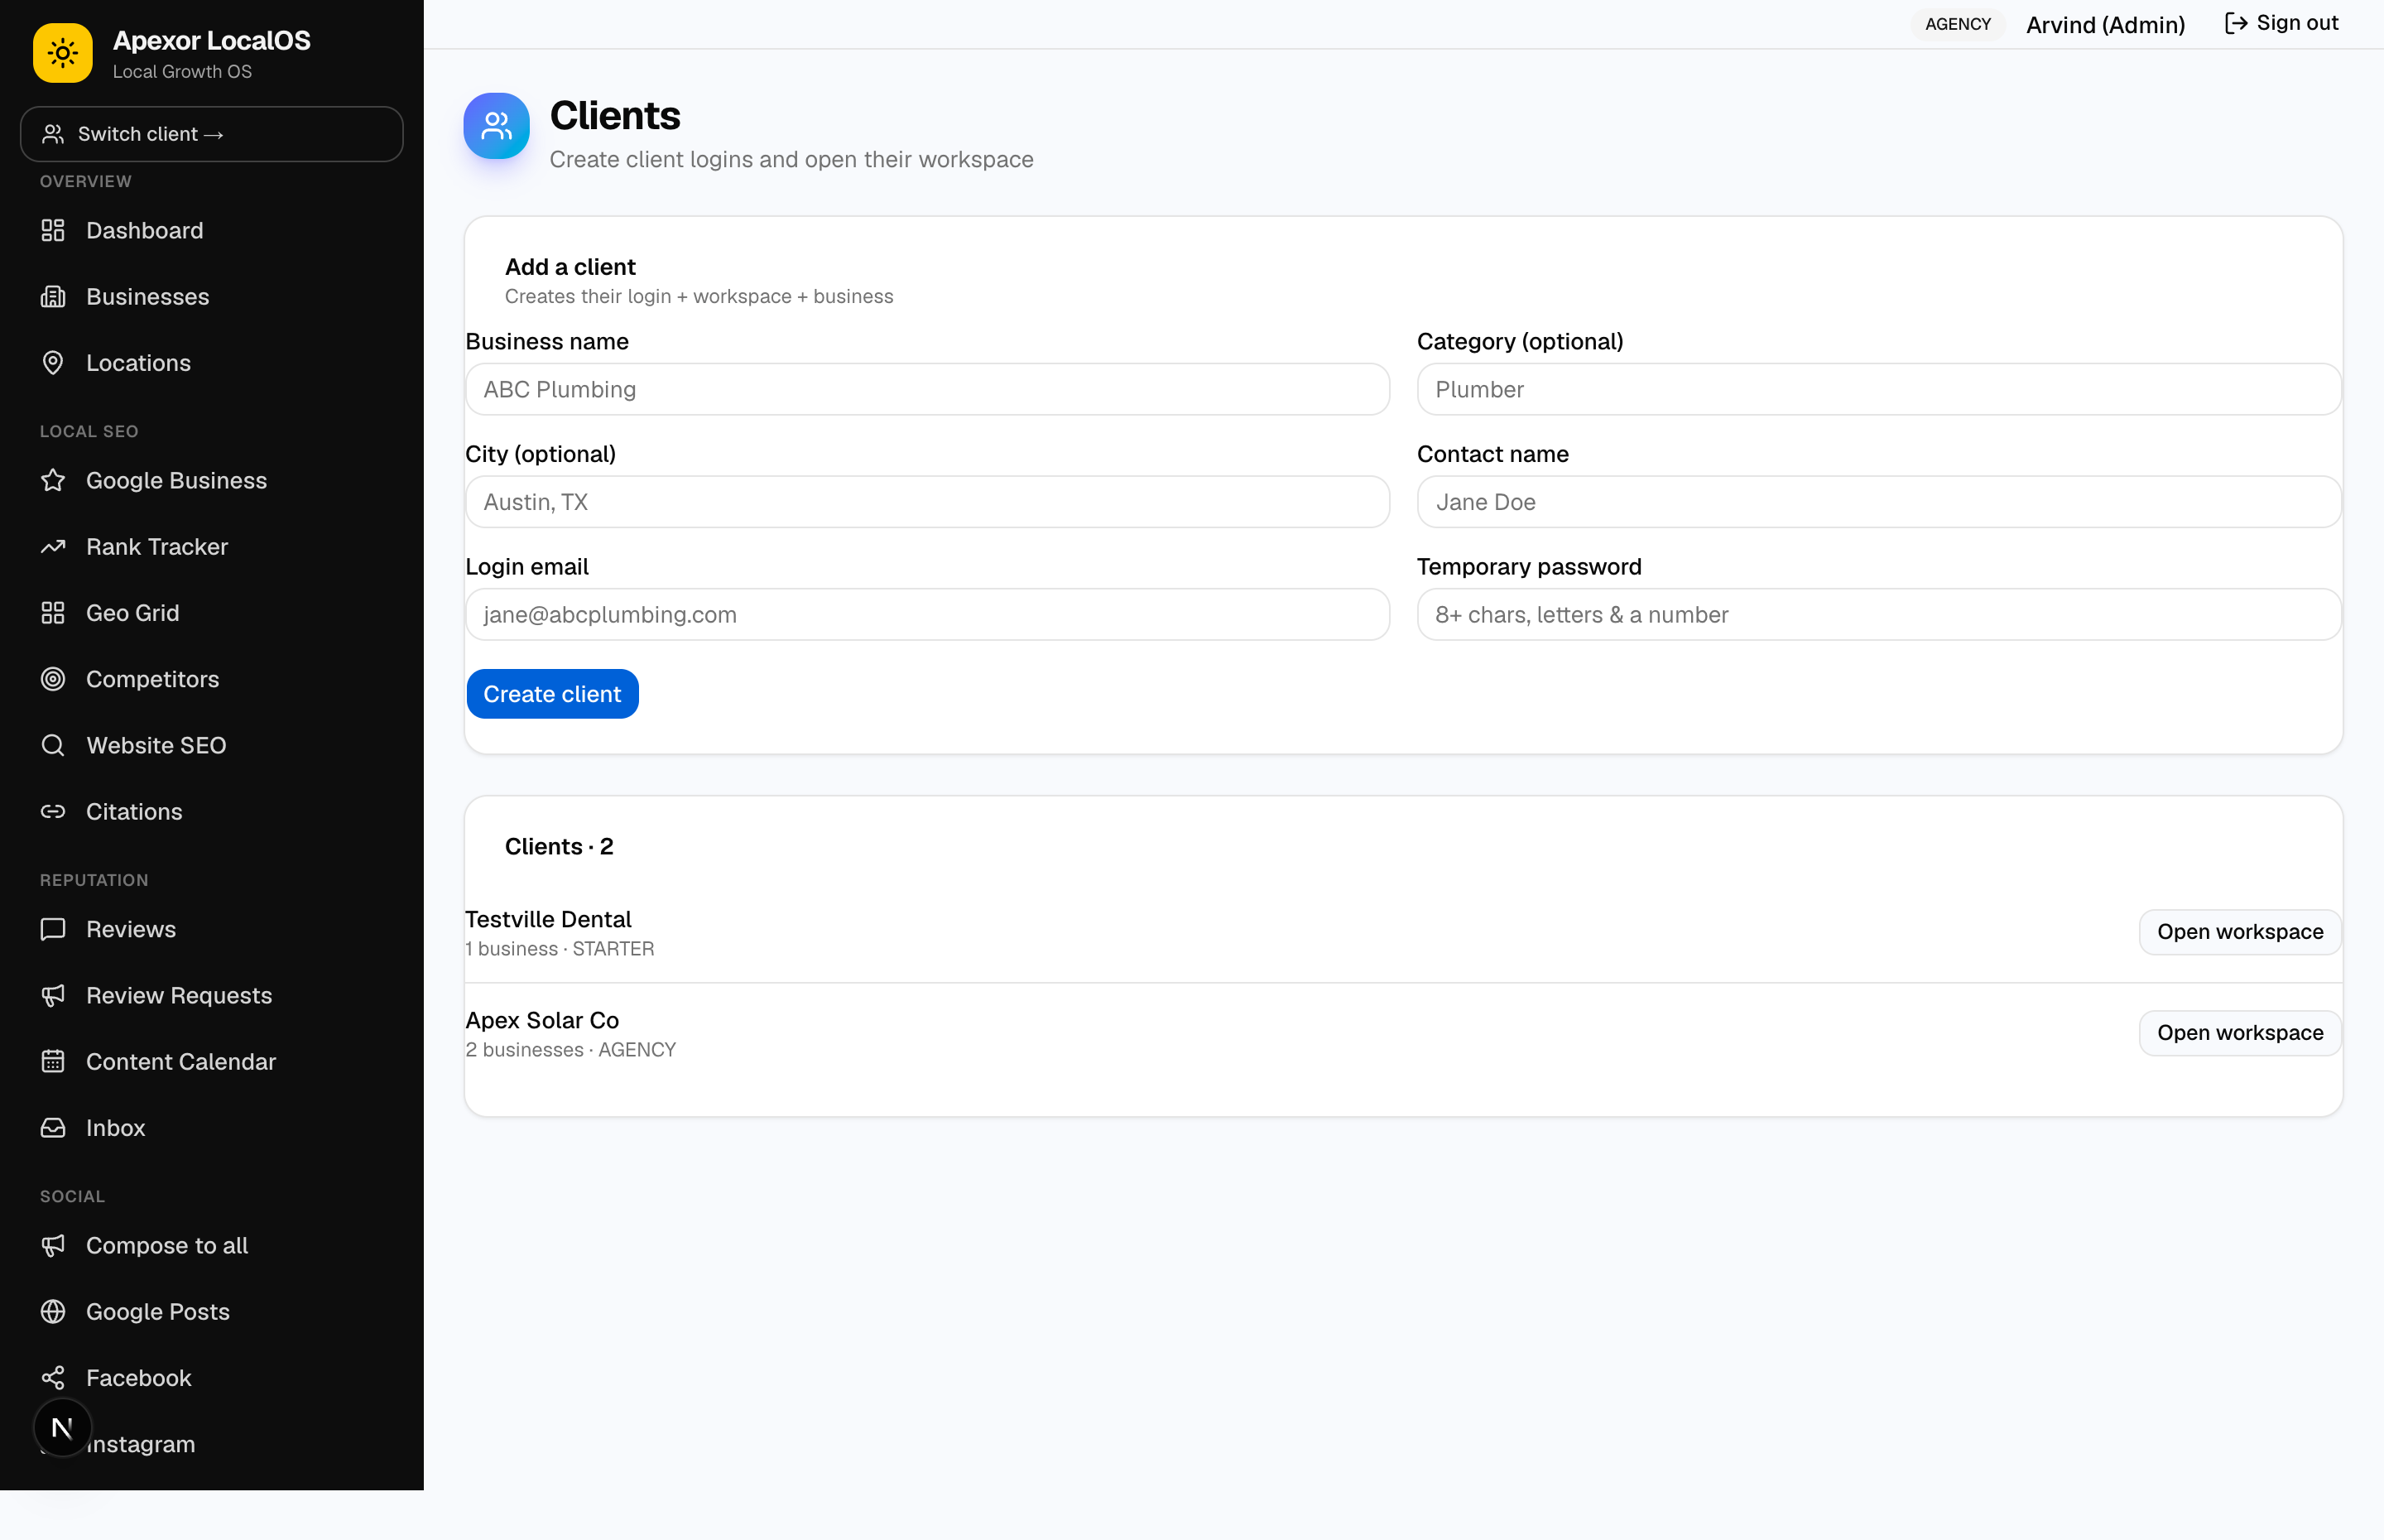Viewport: 2384px width, 1540px height.
Task: Open the Citations link icon
Action: 53,812
